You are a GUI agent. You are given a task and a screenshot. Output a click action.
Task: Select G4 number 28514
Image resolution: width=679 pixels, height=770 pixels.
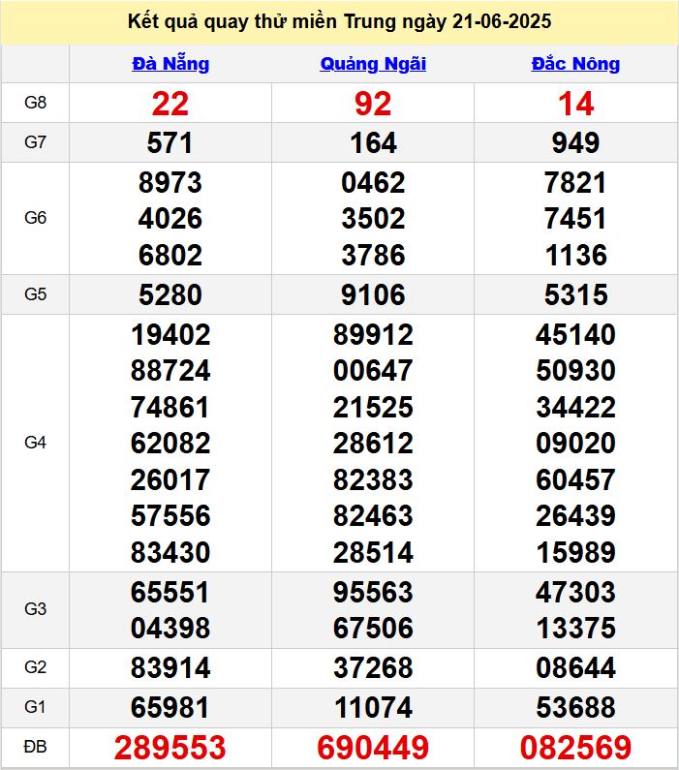pyautogui.click(x=373, y=552)
